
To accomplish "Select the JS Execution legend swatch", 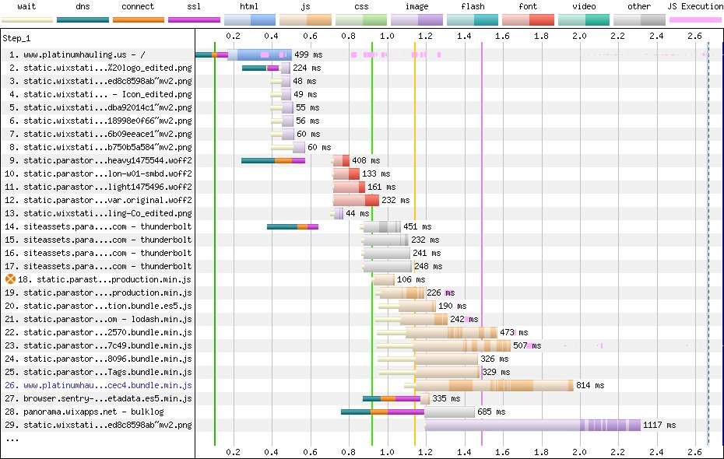I will coord(695,19).
